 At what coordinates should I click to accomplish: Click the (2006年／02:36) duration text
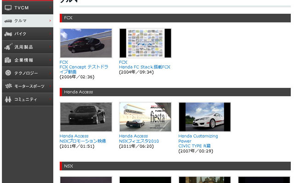pos(77,77)
